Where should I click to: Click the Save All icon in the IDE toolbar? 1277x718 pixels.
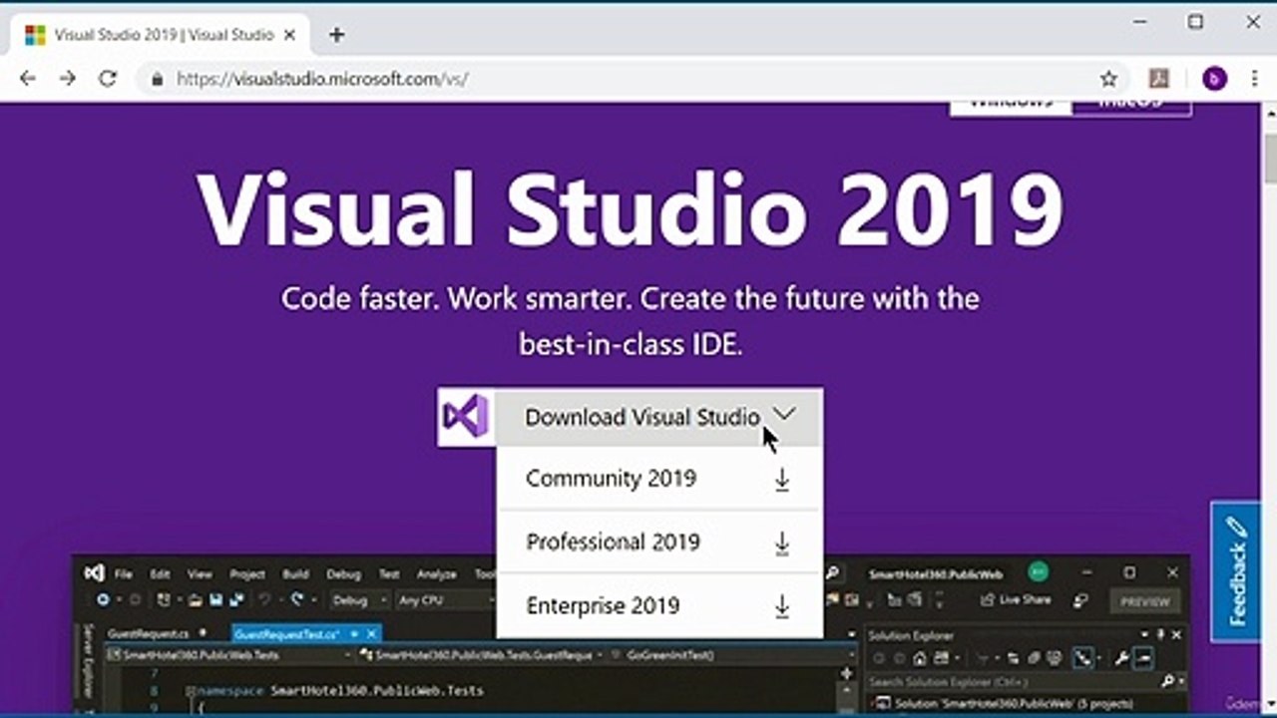click(x=237, y=600)
